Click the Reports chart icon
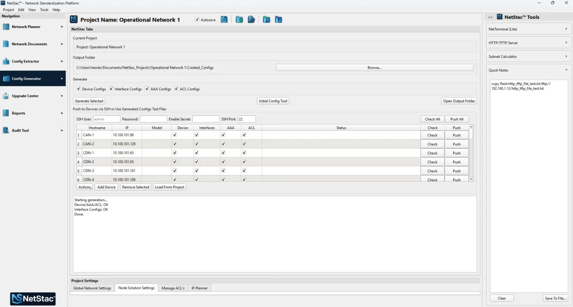573x307 pixels. pyautogui.click(x=6, y=113)
